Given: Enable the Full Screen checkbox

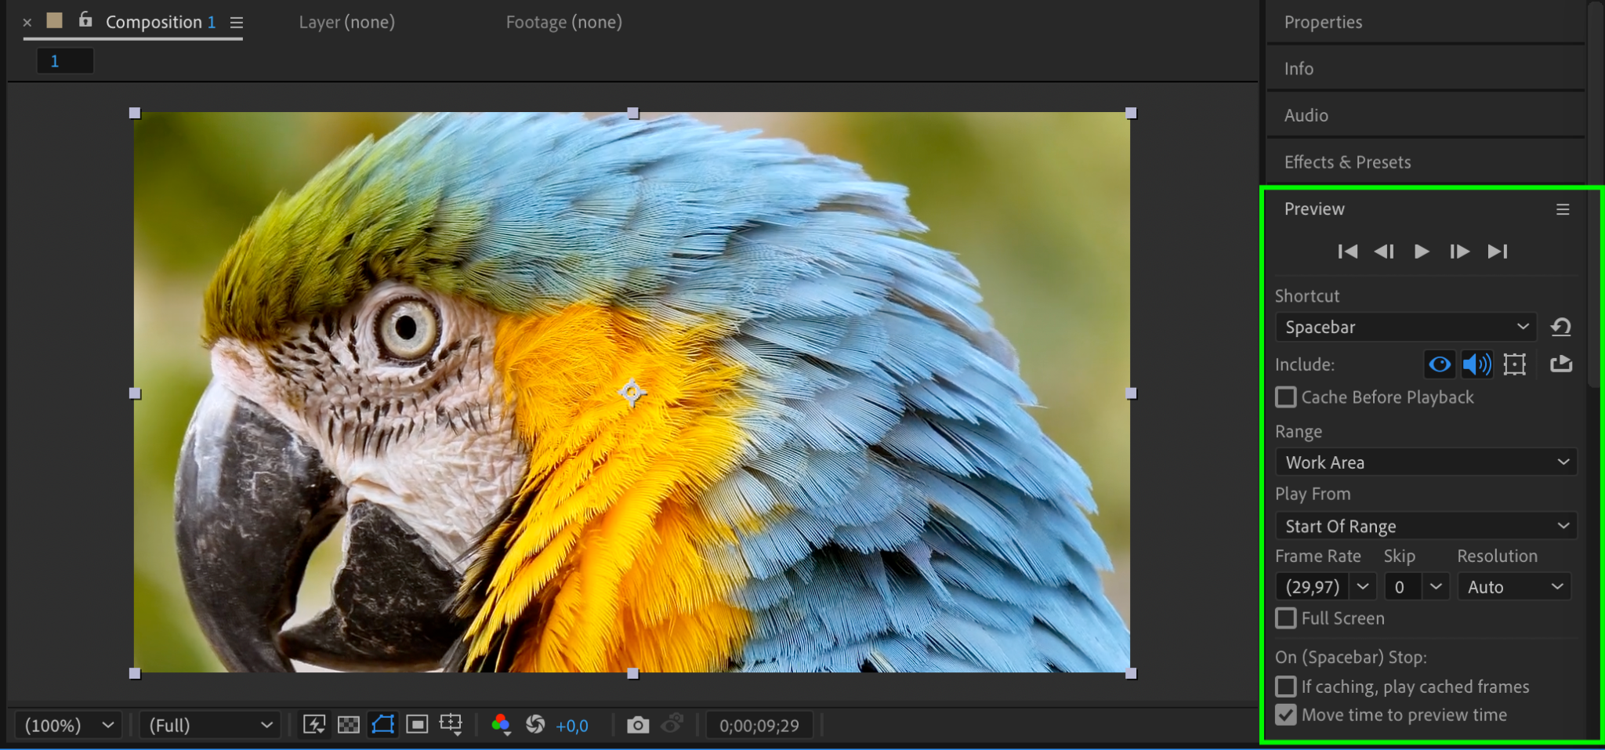Looking at the screenshot, I should point(1286,618).
